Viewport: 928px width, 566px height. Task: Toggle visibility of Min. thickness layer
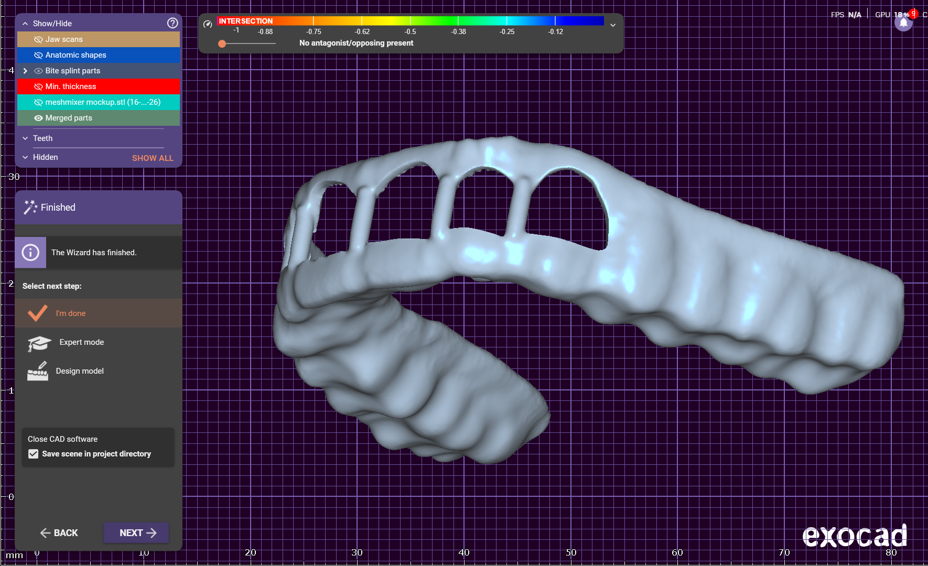[38, 86]
